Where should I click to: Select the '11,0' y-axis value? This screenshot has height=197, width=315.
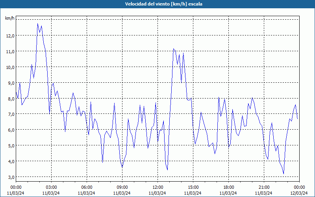pyautogui.click(x=10, y=52)
